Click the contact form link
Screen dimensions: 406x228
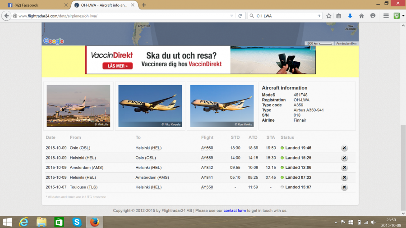[x=235, y=210]
